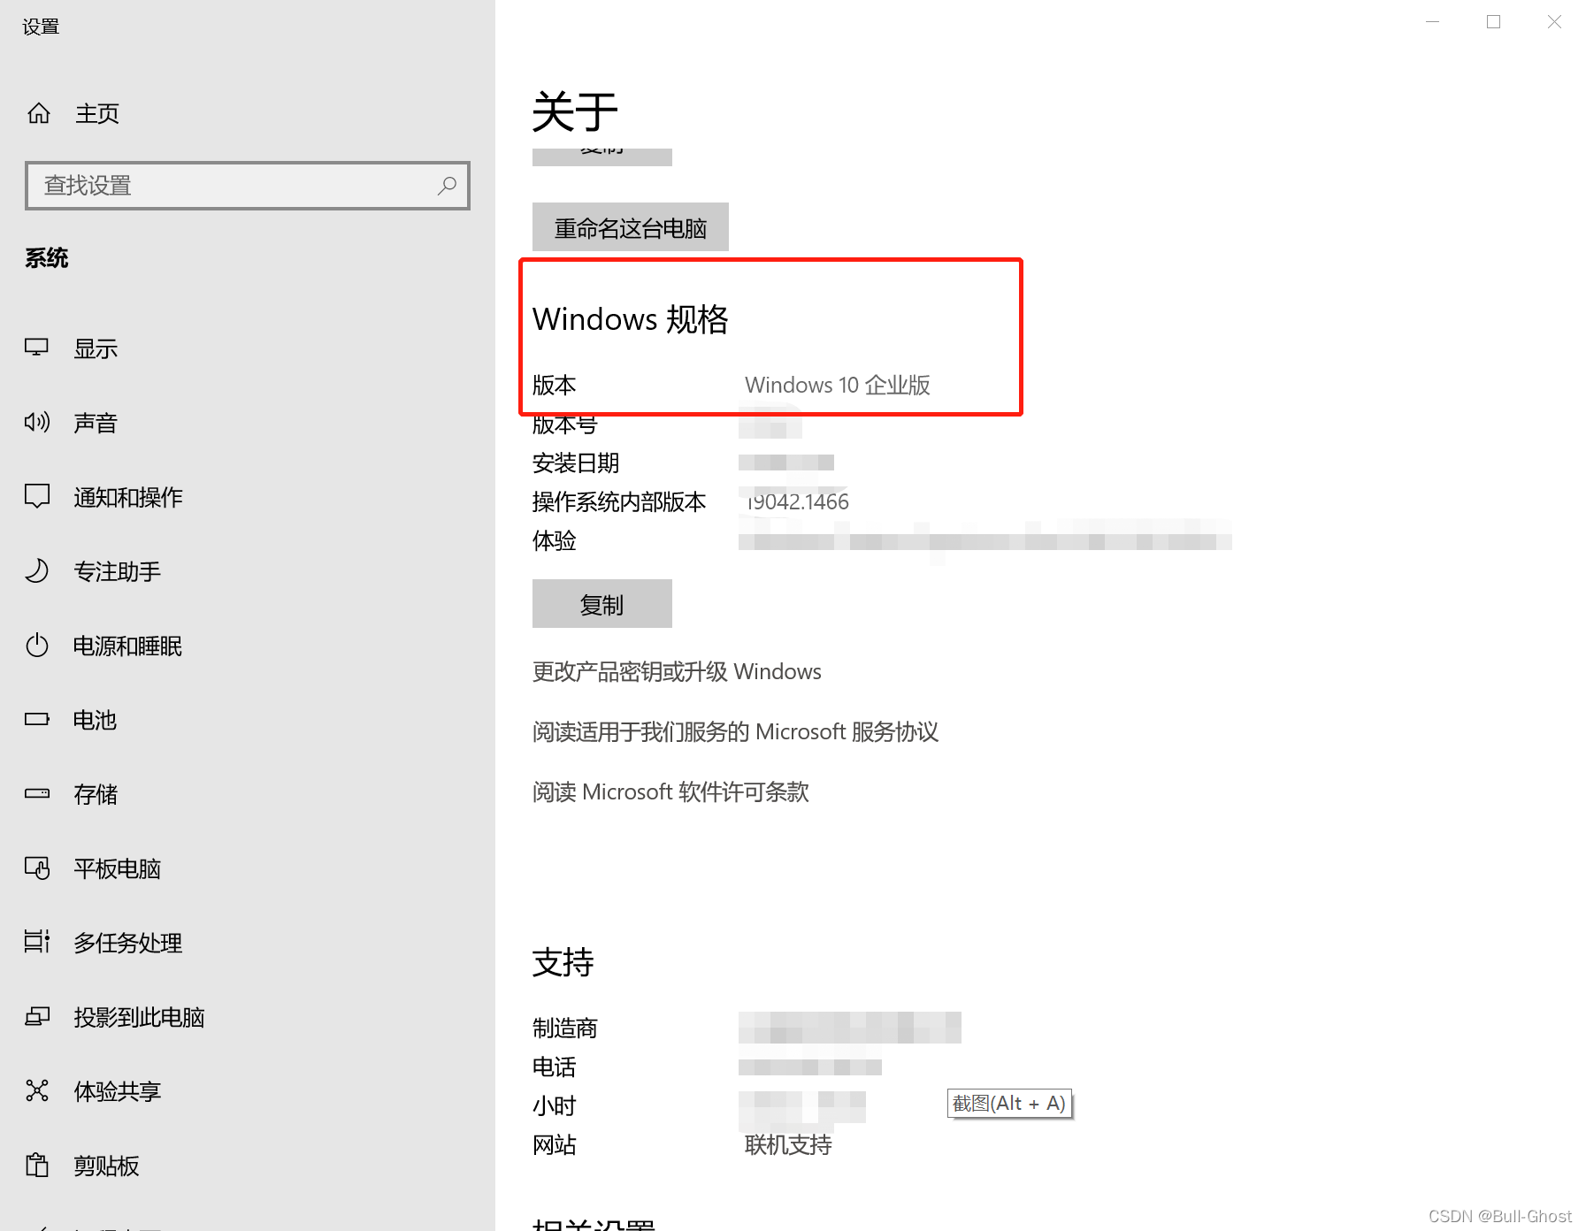
Task: Click the 网站 label under 支持
Action: point(555,1145)
